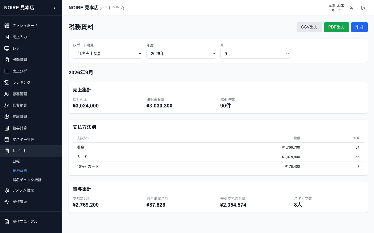Viewport: 374px width, 233px height.
Task: Click the 金額 column header
Action: tap(297, 138)
